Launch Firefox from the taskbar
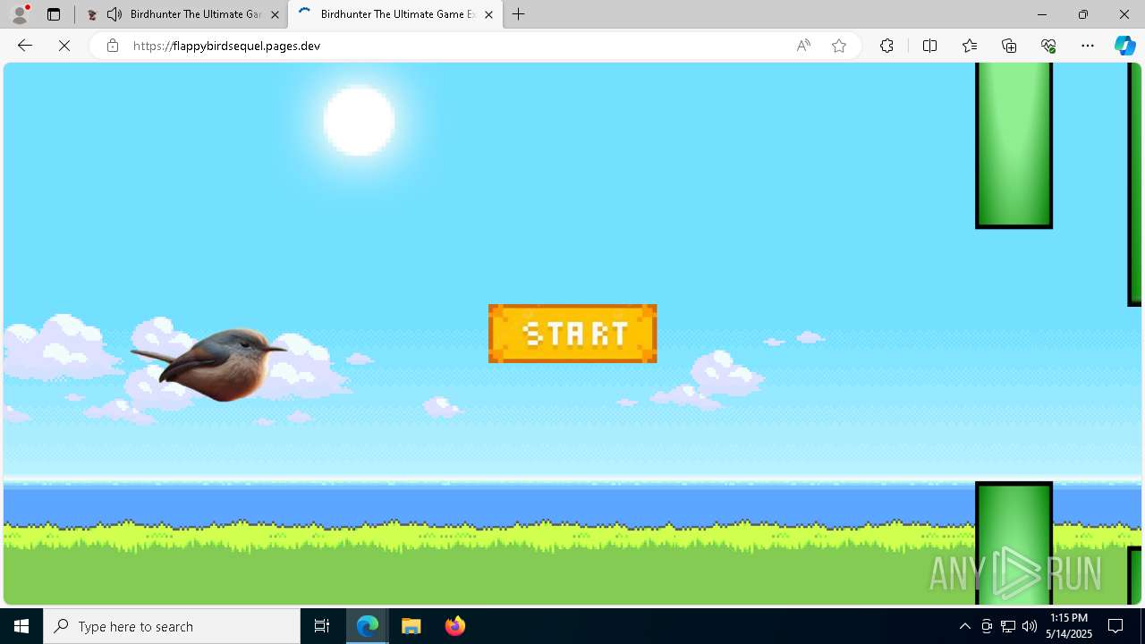Image resolution: width=1145 pixels, height=644 pixels. click(454, 626)
